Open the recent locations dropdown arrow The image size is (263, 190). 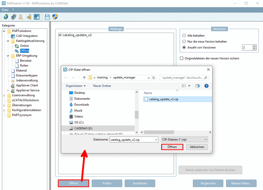point(79,78)
